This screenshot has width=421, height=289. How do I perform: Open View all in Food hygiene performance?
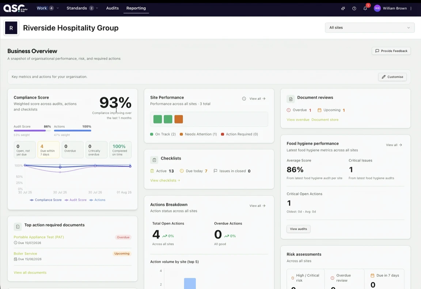(394, 145)
